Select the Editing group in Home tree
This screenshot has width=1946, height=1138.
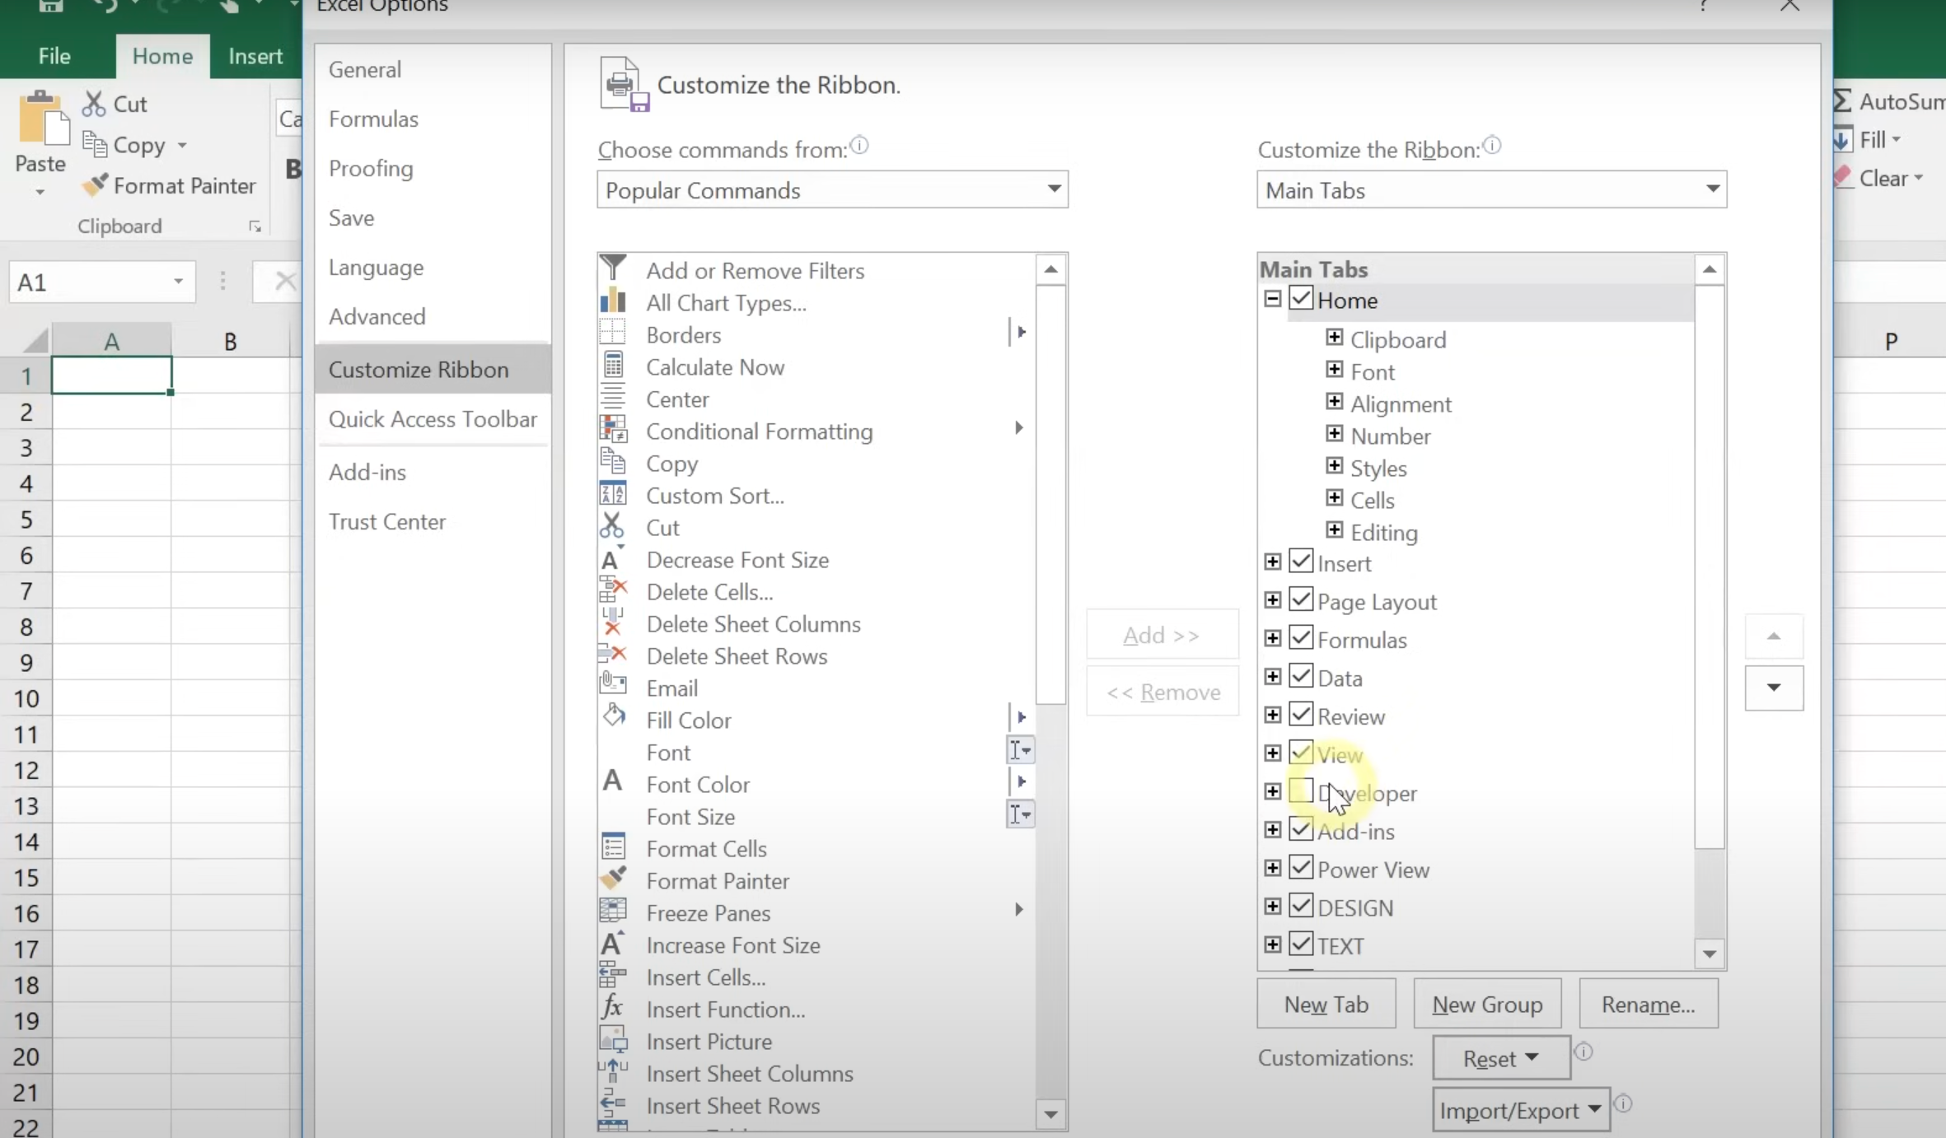[x=1384, y=532]
